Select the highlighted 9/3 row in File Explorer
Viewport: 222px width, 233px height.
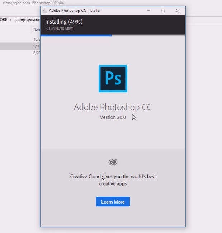[x=20, y=46]
